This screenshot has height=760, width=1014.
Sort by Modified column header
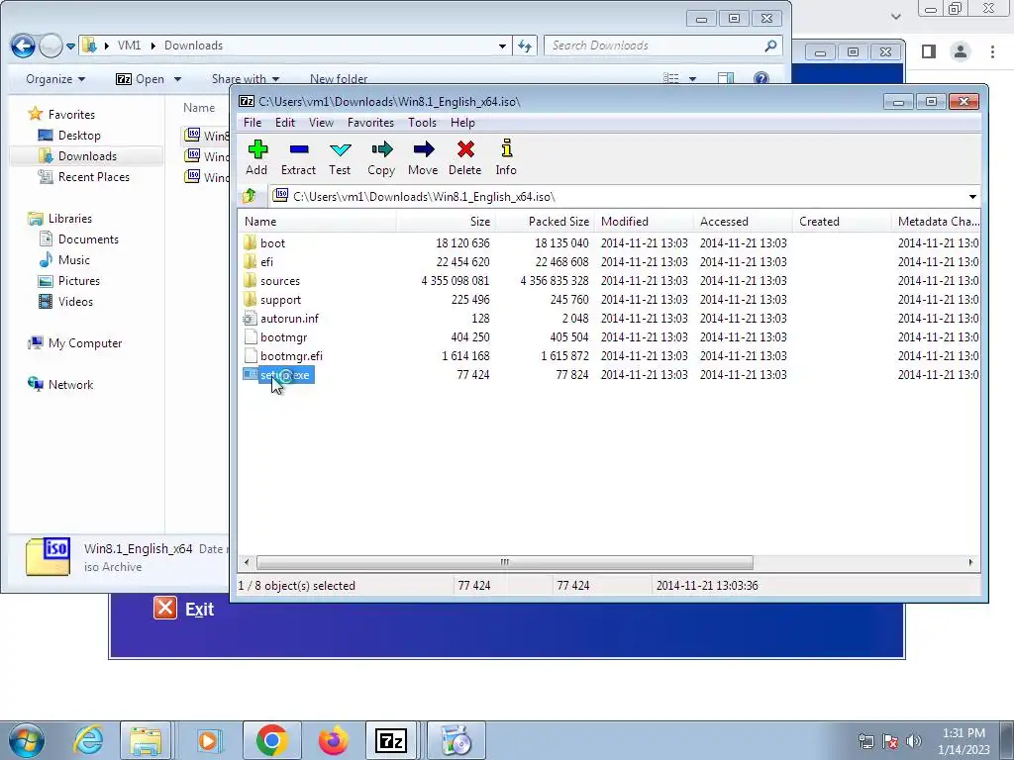point(644,221)
